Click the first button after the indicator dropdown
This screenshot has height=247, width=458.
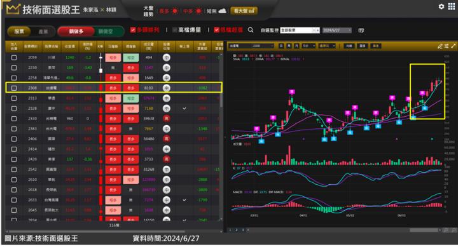349,46
